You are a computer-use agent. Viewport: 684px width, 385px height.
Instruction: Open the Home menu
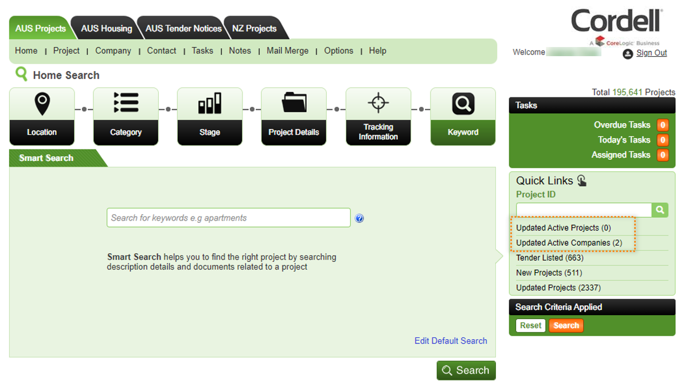click(x=26, y=50)
